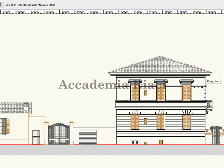Select the wrought iron double gate

pos(59,134)
